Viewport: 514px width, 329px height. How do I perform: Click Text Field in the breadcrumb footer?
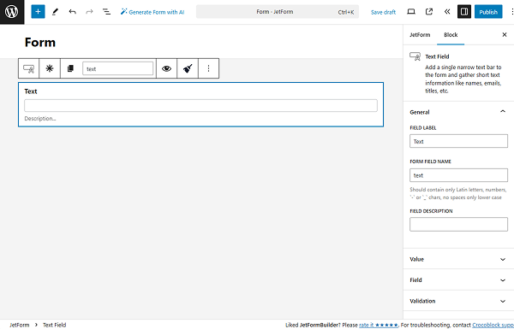(55, 325)
